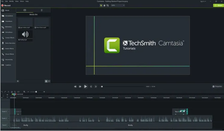The height and width of the screenshot is (131, 224).
Task: Switch to the Media Bin tab icon
Action: [25, 10]
